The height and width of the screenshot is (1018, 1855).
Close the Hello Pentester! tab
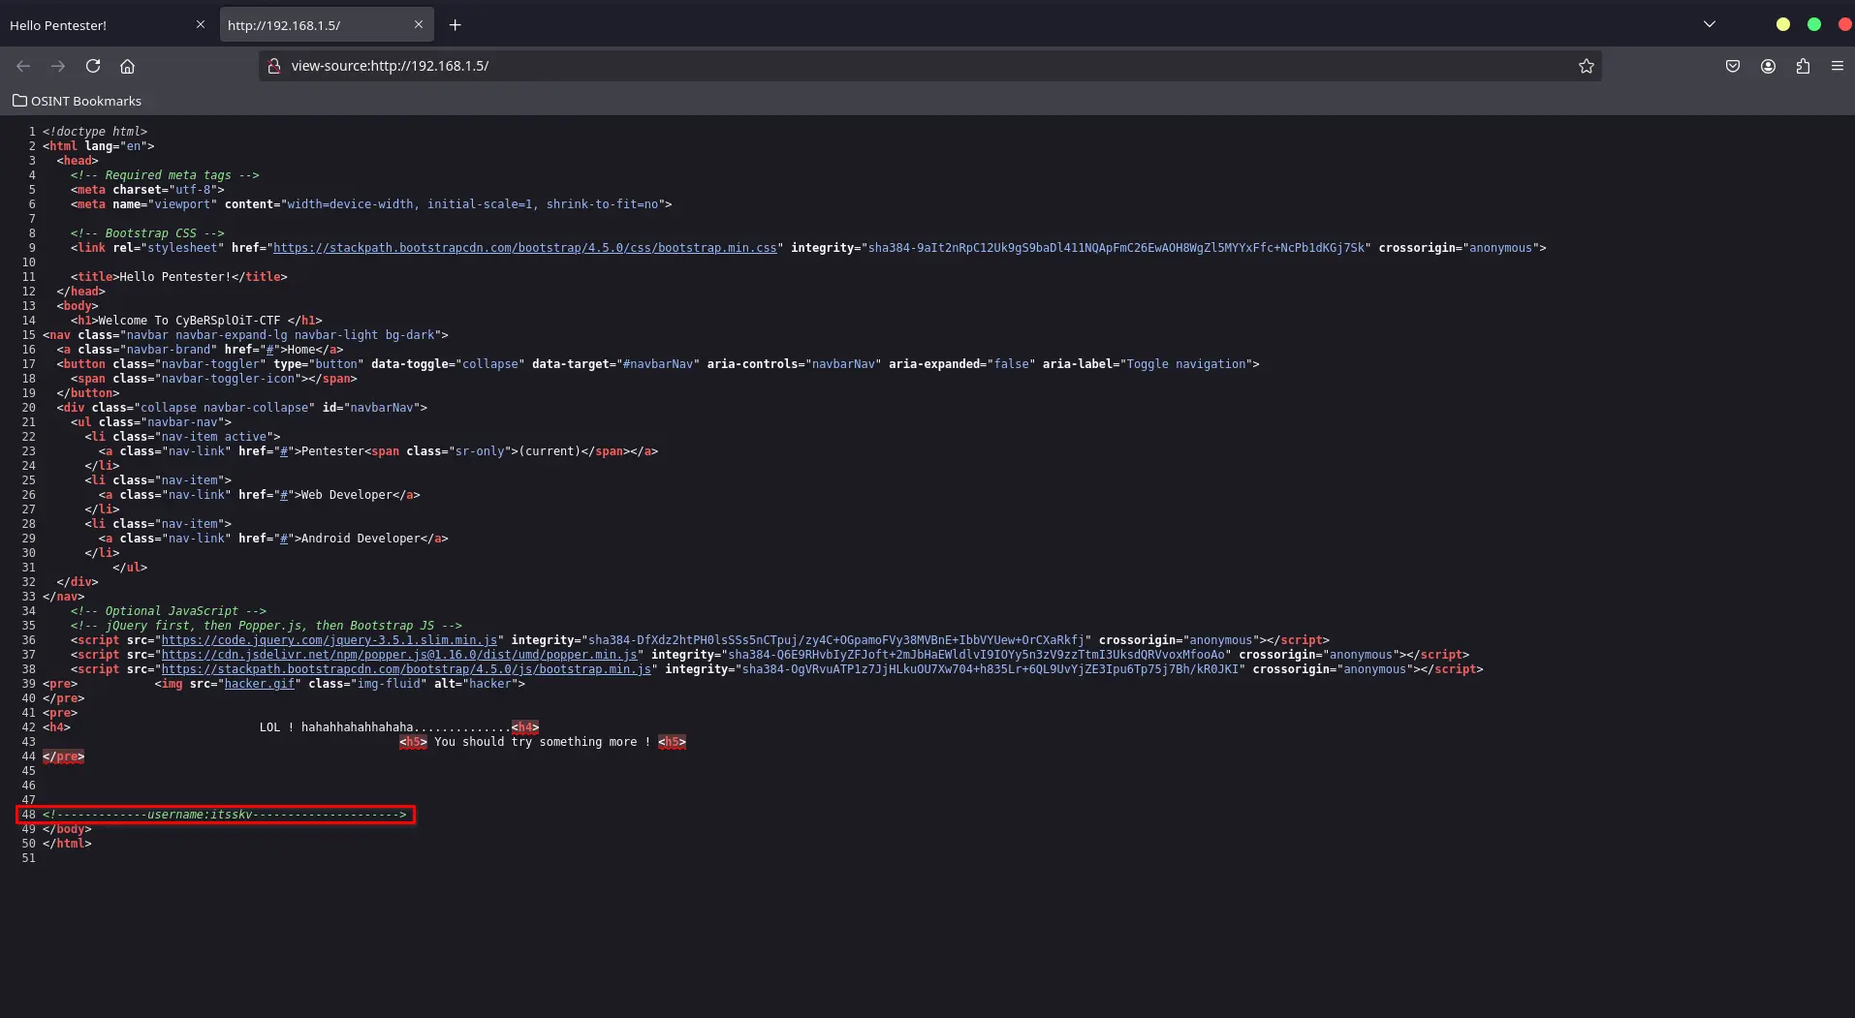pos(201,25)
